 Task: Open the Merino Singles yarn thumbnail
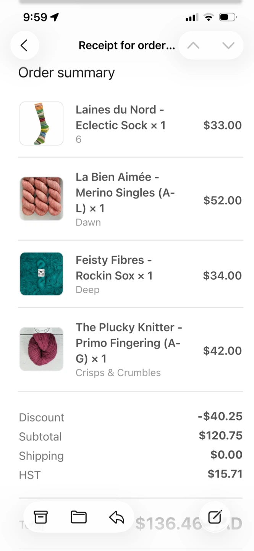point(41,199)
